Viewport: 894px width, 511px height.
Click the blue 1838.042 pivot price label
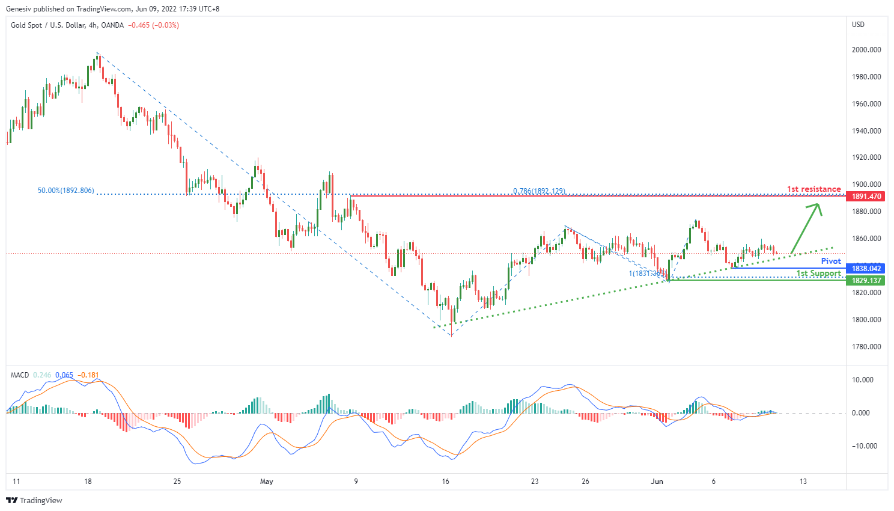(866, 269)
